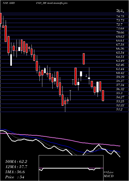Click the 69.63 price axis label
129x181 pixels.
(120, 37)
